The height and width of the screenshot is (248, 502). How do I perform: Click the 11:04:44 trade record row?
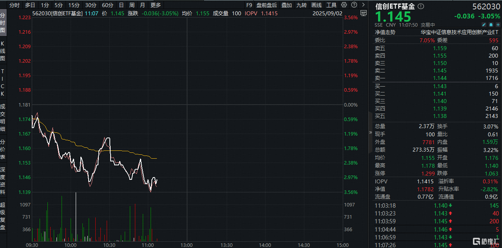click(x=437, y=229)
